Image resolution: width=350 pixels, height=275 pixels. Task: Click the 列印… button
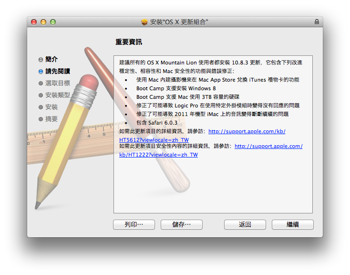pyautogui.click(x=134, y=224)
